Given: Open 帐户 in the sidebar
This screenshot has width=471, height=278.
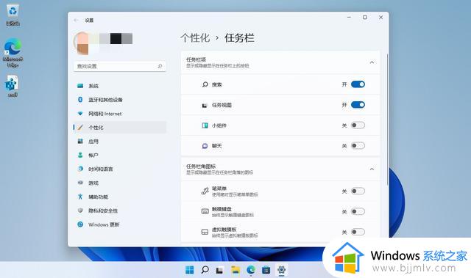Looking at the screenshot, I should pyautogui.click(x=120, y=155).
